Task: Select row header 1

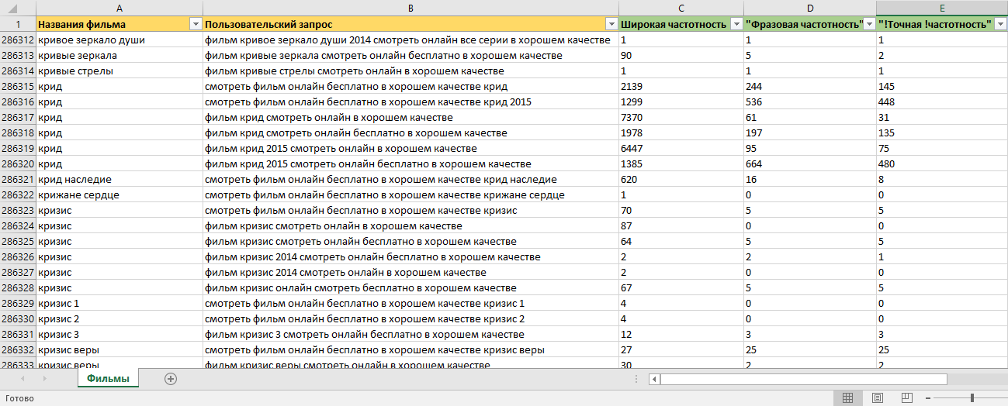Action: [x=18, y=25]
